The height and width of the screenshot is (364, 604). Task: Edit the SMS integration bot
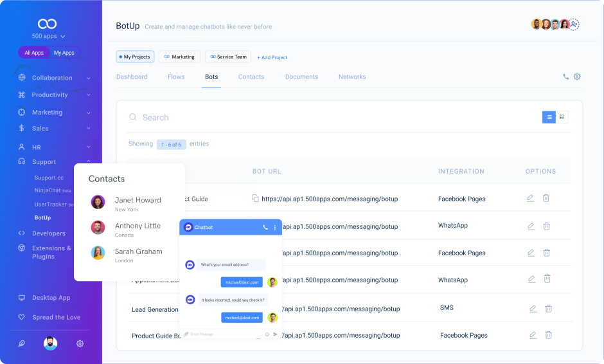coord(533,309)
